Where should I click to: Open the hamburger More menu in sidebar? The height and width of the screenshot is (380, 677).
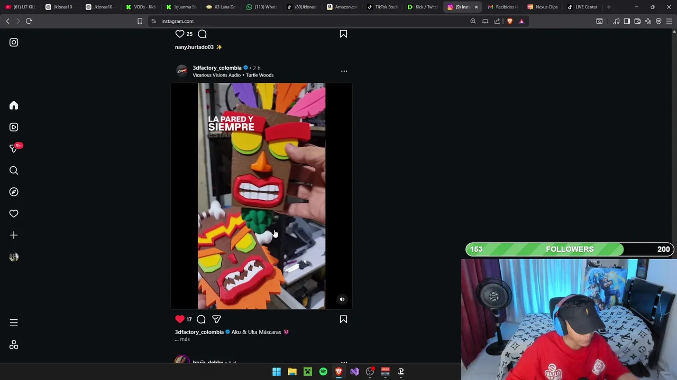(x=14, y=323)
